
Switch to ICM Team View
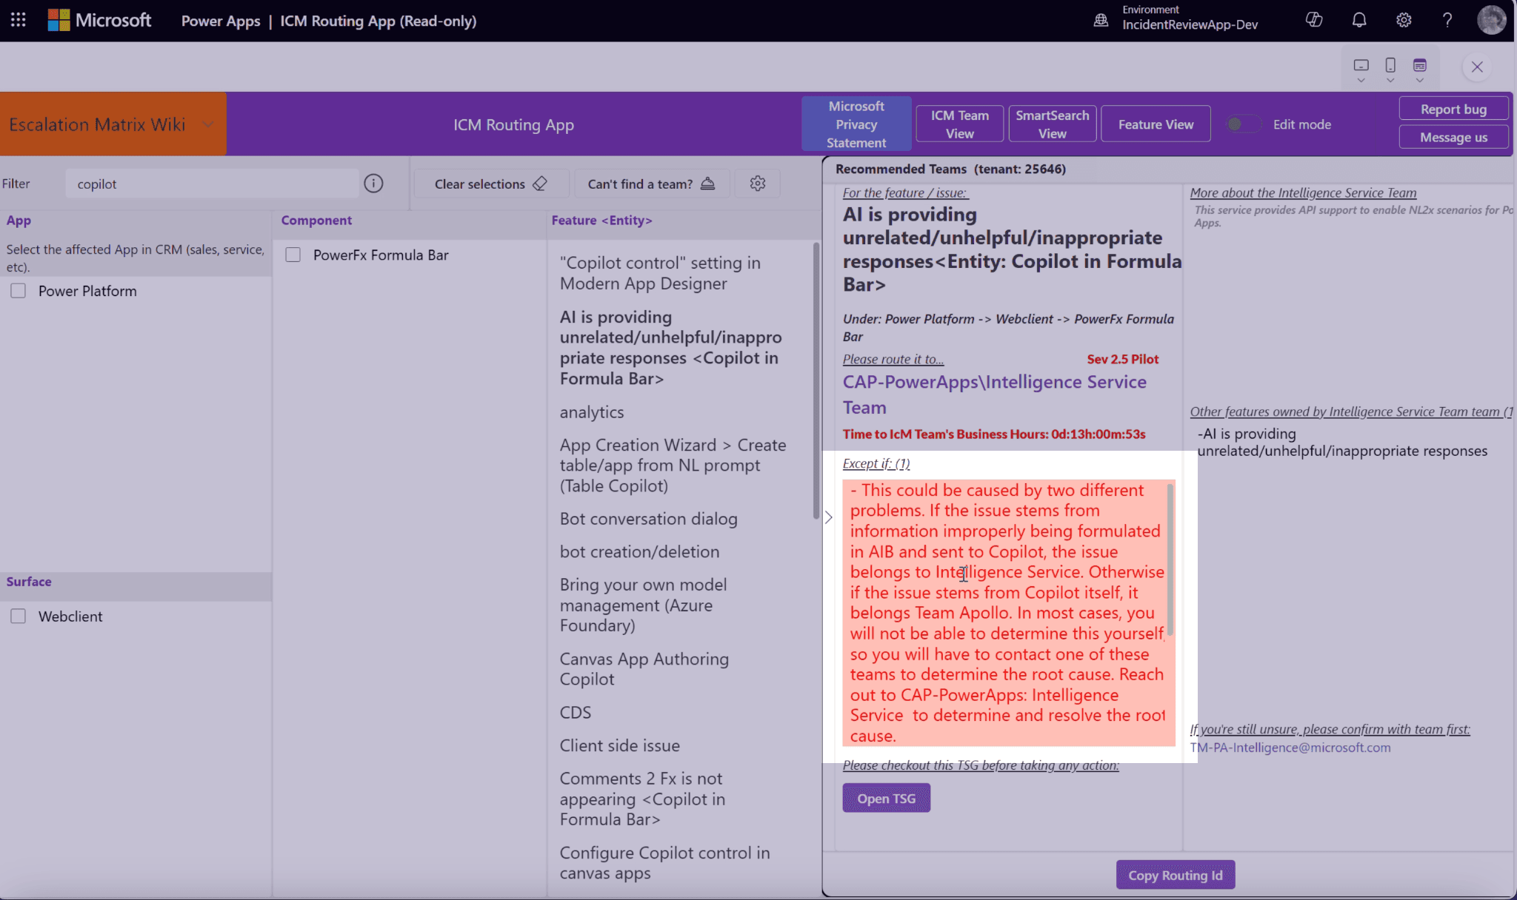point(960,124)
